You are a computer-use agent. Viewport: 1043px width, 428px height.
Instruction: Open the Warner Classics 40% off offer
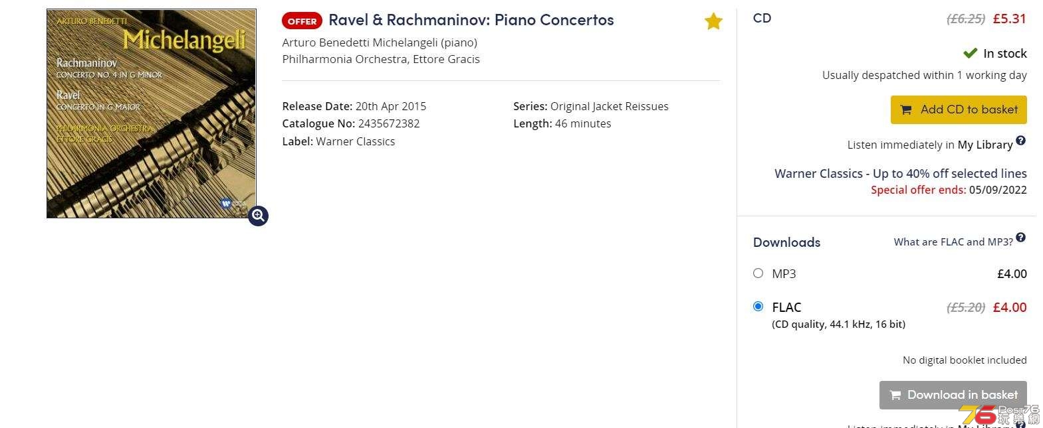[x=901, y=173]
